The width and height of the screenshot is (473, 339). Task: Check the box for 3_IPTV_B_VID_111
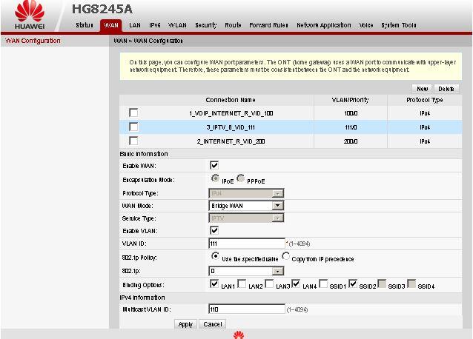click(133, 127)
